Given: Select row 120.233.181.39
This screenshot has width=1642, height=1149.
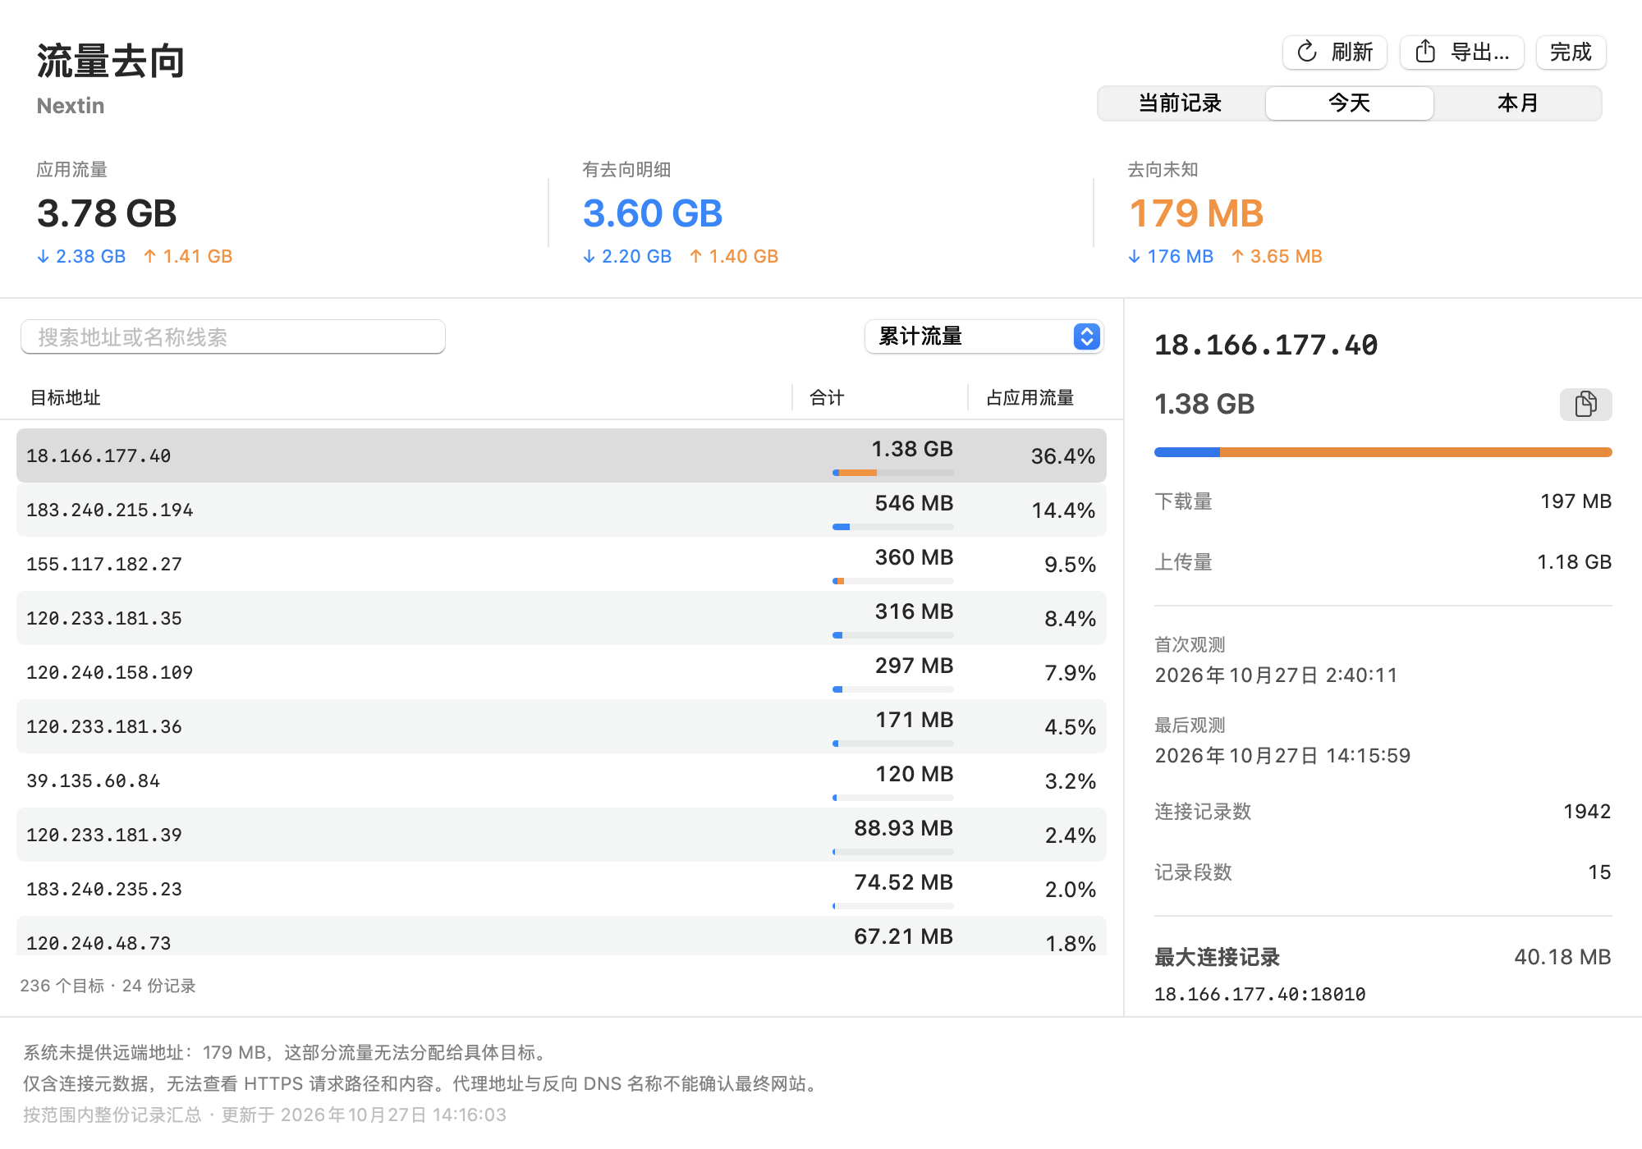Looking at the screenshot, I should [562, 835].
